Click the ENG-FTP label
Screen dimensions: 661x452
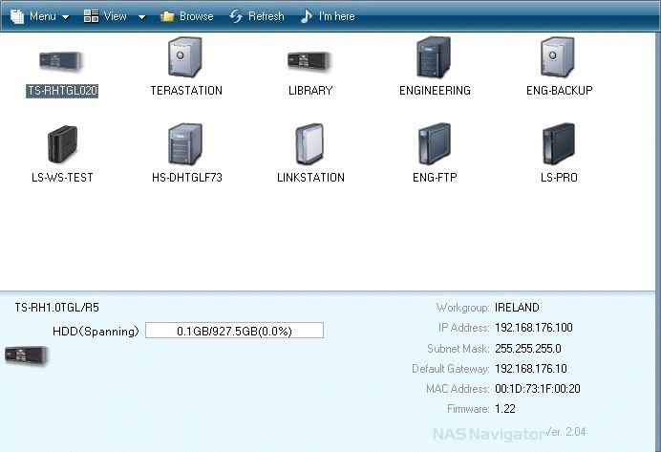pyautogui.click(x=435, y=178)
